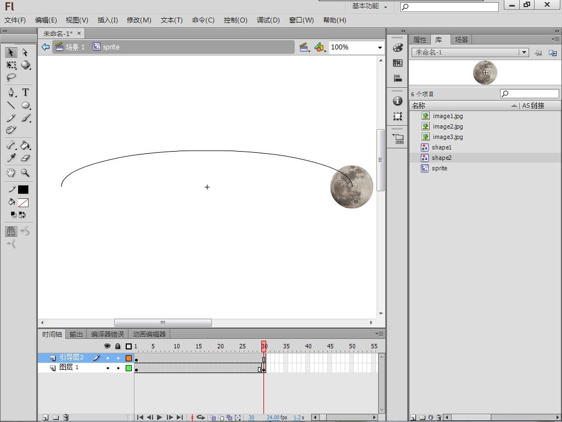Screen dimensions: 562x422
Task: Switch to the 属性 panel tab
Action: point(420,40)
